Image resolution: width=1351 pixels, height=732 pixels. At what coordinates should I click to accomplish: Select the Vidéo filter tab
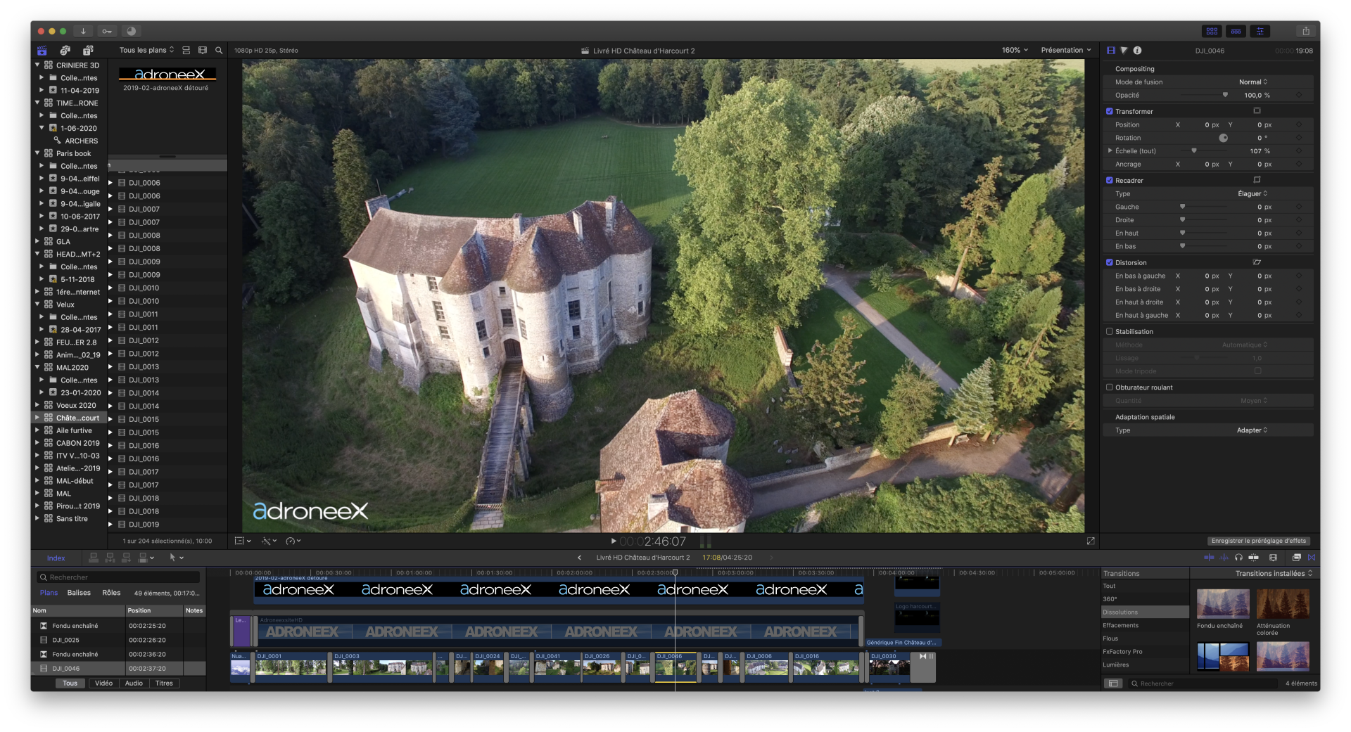[103, 683]
